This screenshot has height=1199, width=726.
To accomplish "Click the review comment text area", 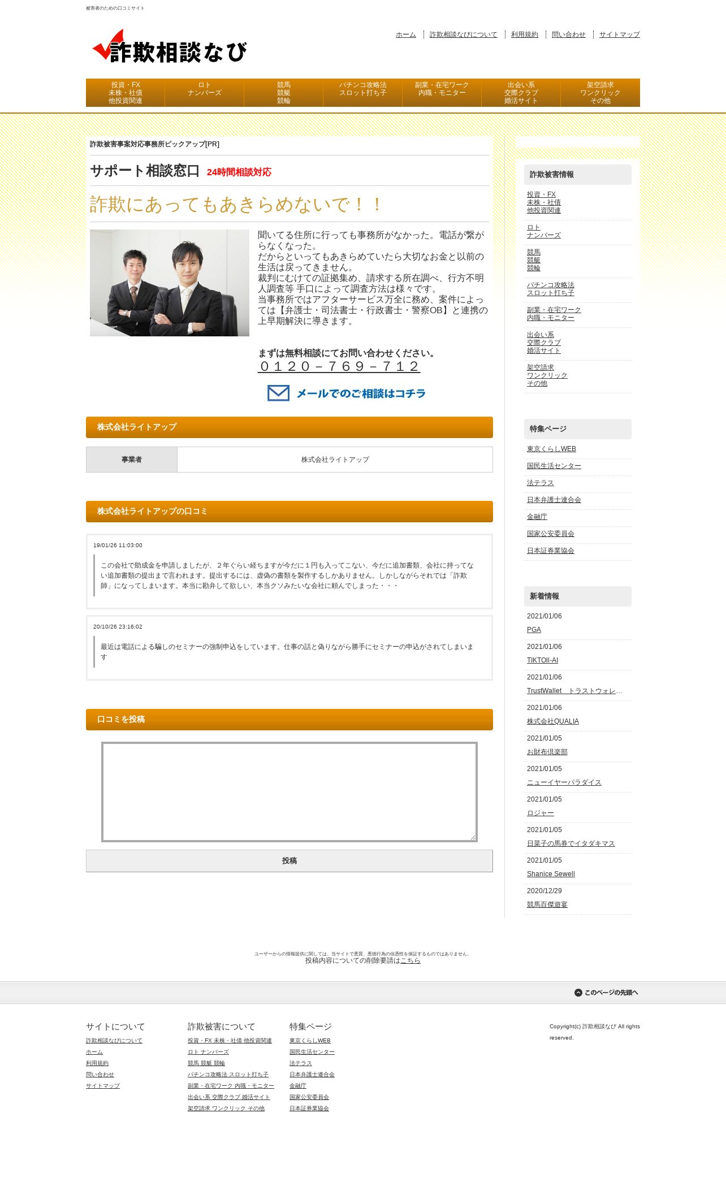I will click(289, 792).
